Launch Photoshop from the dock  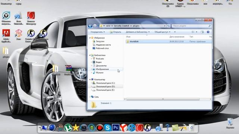click(x=115, y=127)
